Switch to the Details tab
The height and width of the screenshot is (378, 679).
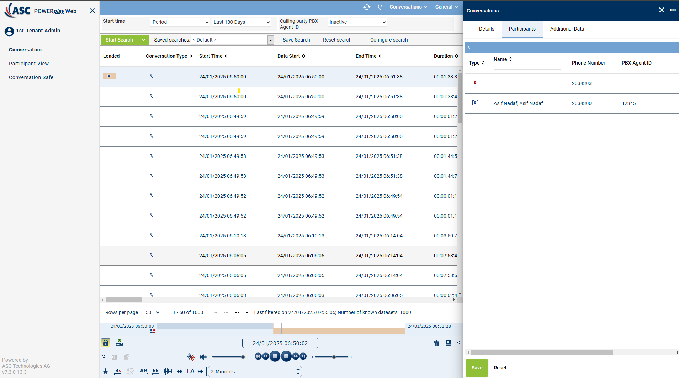(486, 29)
